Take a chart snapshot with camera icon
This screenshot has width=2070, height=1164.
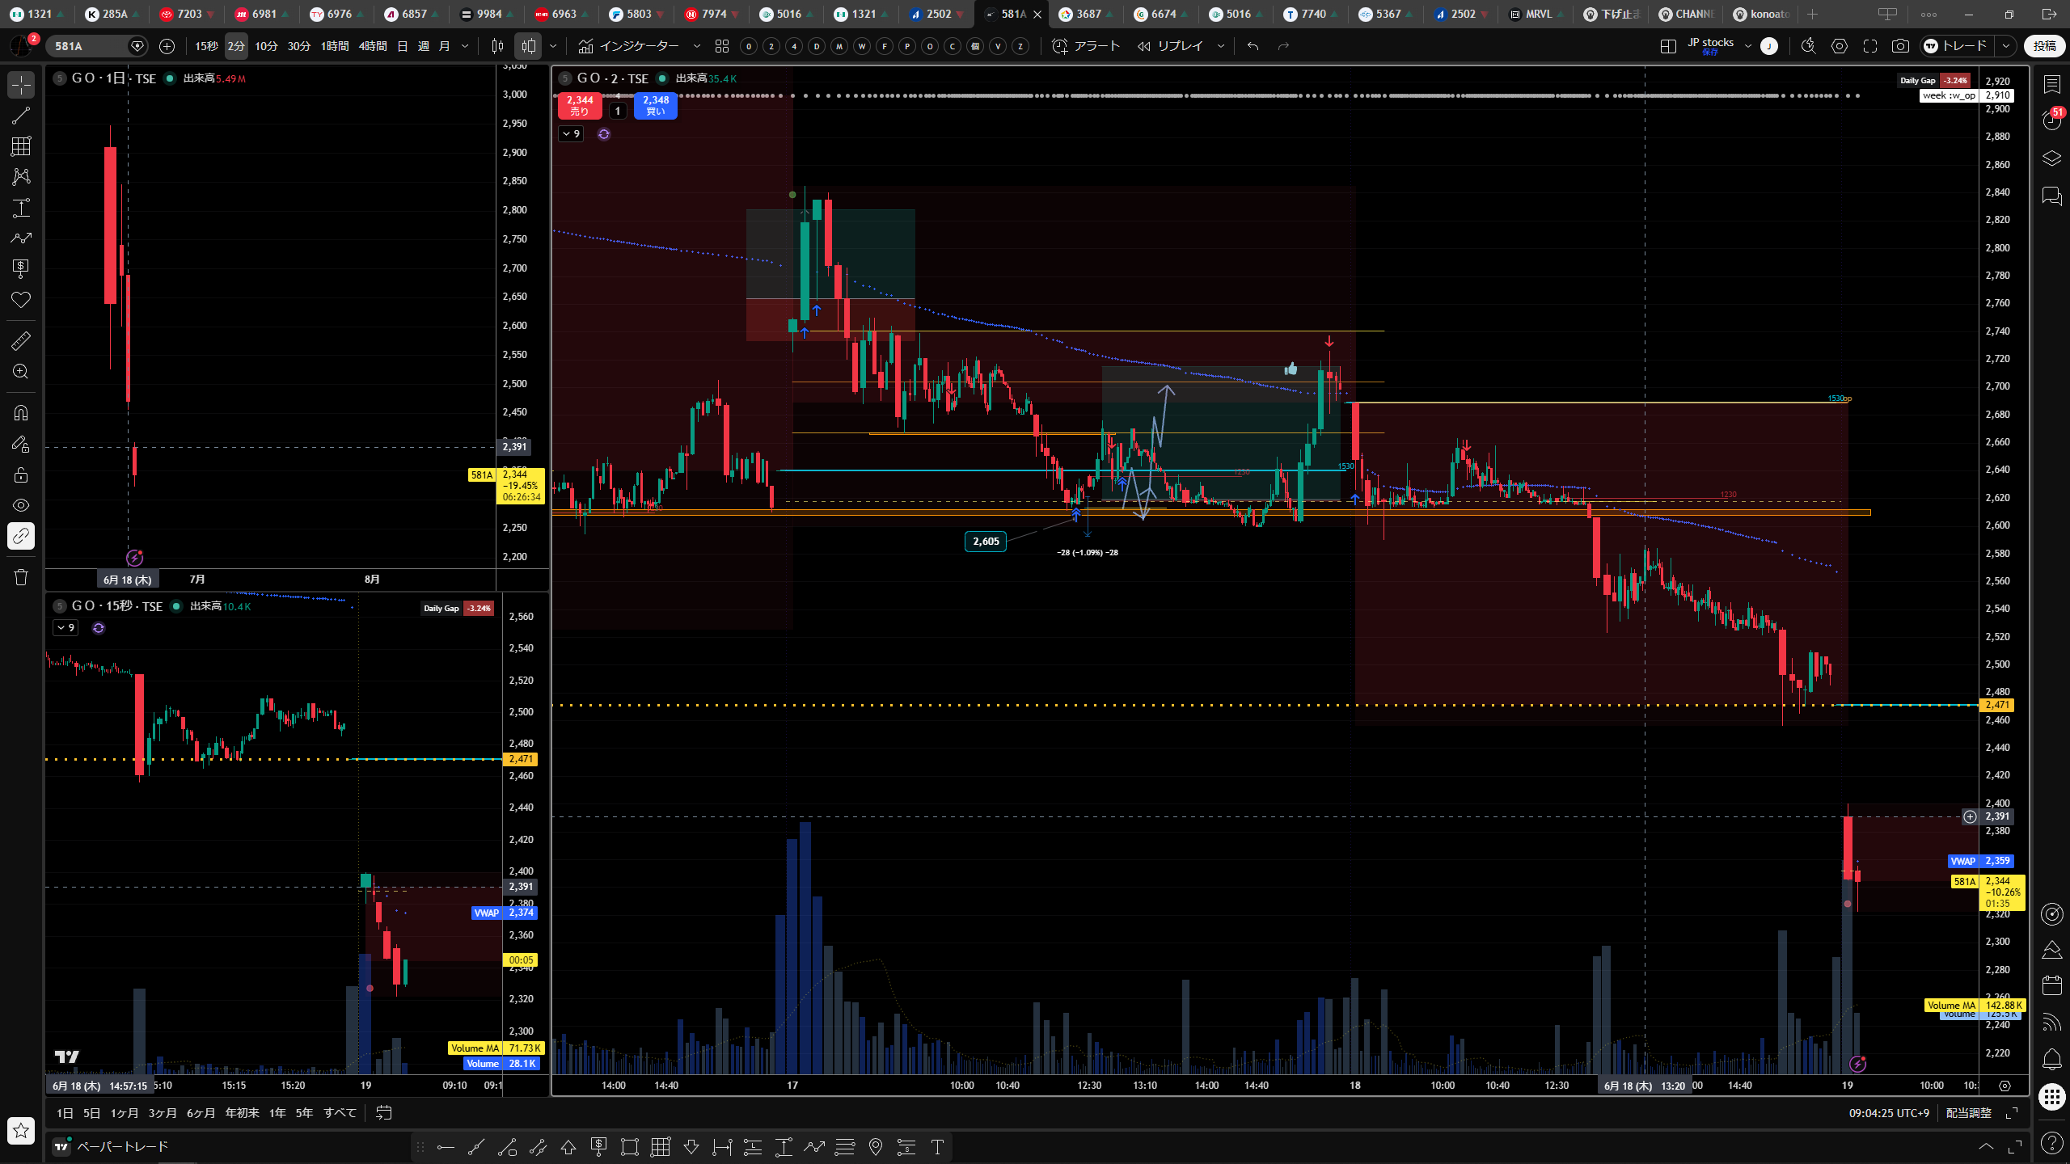coord(1900,46)
